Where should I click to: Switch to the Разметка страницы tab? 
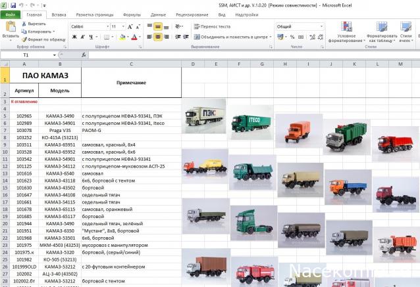[95, 14]
